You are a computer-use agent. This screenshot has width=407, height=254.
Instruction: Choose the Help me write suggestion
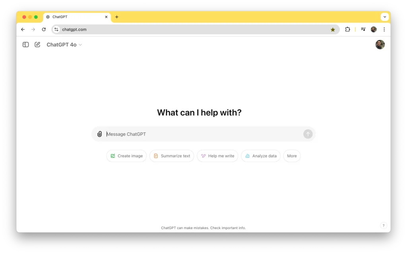click(217, 156)
